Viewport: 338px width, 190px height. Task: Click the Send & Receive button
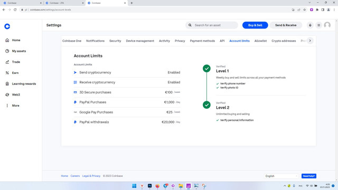[x=286, y=25]
